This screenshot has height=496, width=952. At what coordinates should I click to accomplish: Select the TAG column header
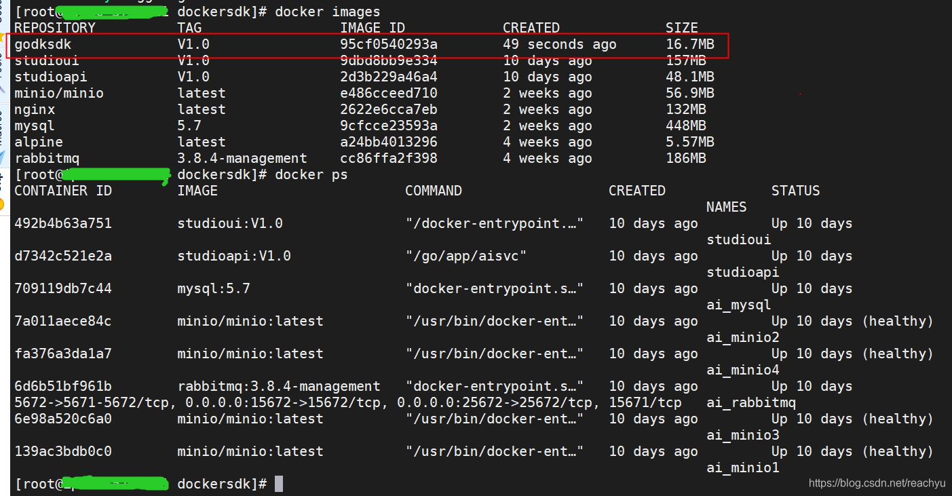tap(189, 28)
